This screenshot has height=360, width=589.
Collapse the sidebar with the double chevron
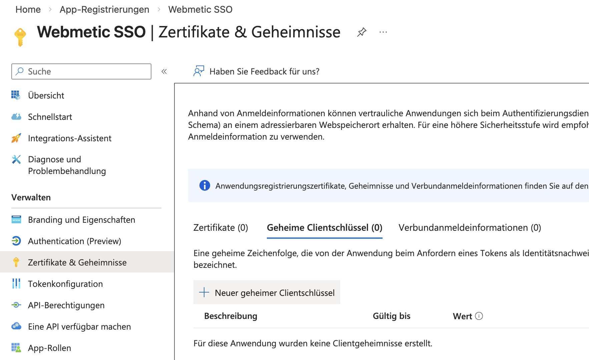(164, 71)
